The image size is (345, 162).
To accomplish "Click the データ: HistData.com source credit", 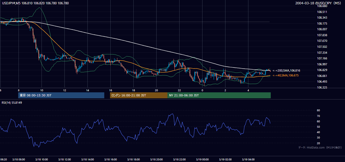I will (320, 147).
